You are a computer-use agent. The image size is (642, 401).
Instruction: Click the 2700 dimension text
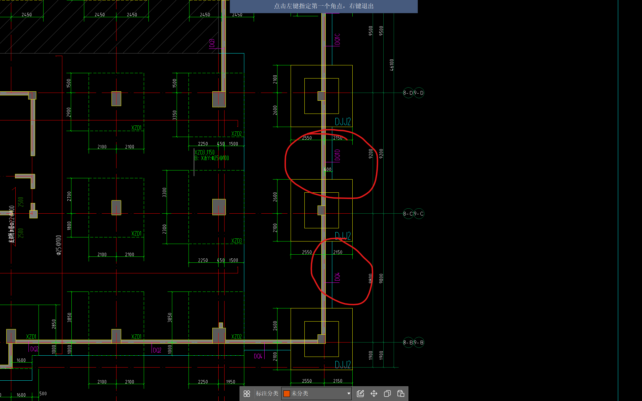pos(69,196)
